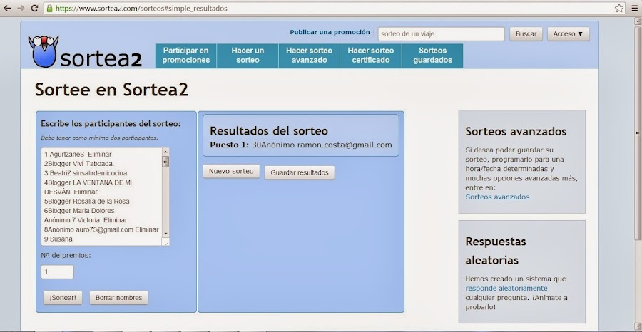Click line '8Anónimo auro73@gmail.com Eliminar'
642x332 pixels.
pyautogui.click(x=101, y=229)
